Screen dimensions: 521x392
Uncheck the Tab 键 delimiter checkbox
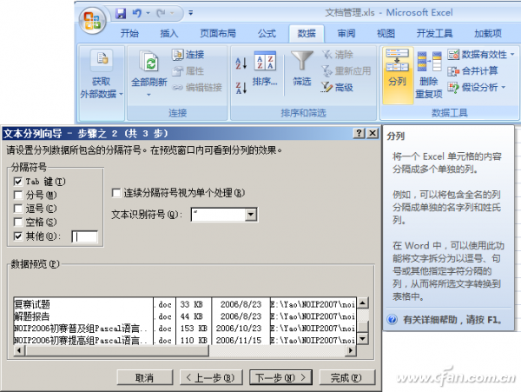click(x=18, y=182)
